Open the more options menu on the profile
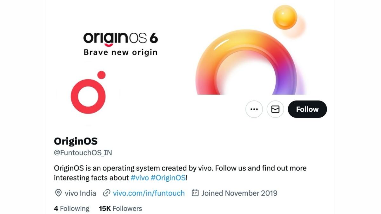The height and width of the screenshot is (214, 381). (x=254, y=109)
